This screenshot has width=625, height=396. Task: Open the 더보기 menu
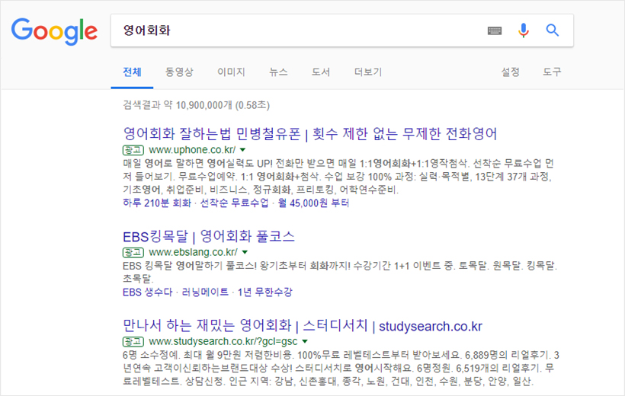[368, 72]
